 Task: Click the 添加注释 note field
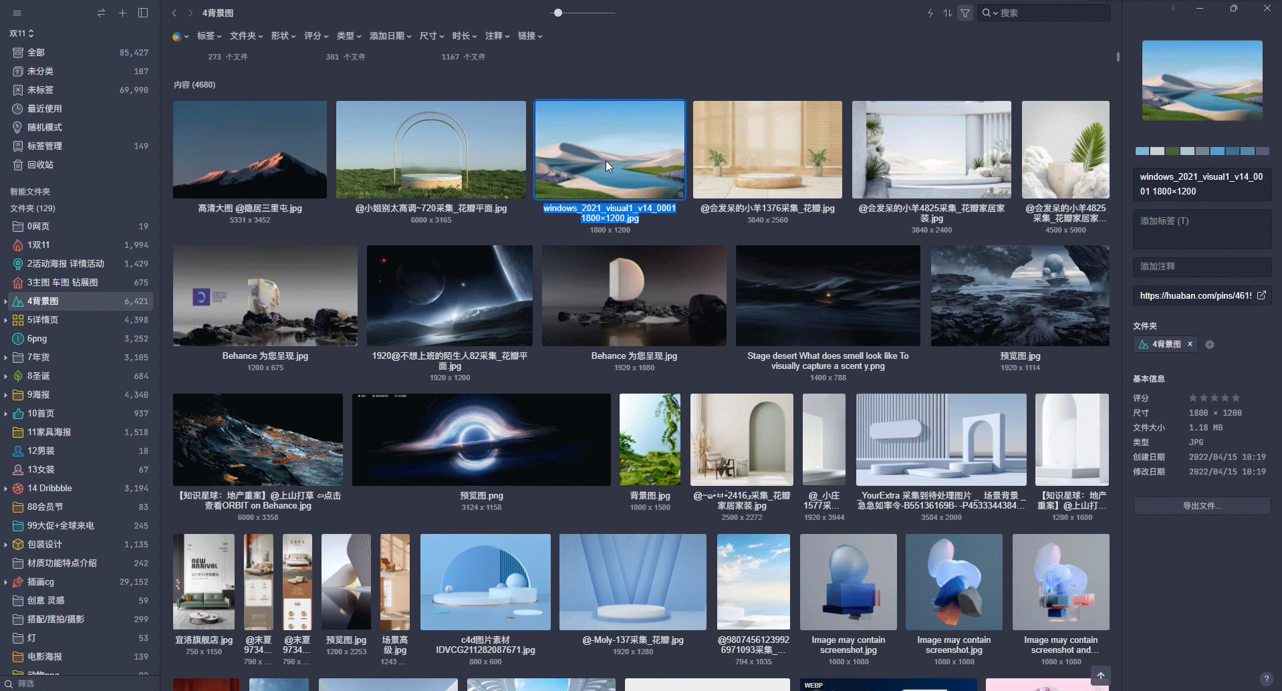coord(1202,267)
